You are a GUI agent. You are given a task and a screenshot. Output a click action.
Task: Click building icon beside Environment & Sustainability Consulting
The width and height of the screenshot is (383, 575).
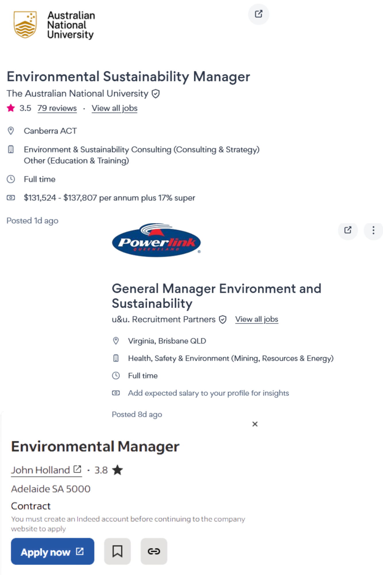coord(11,149)
